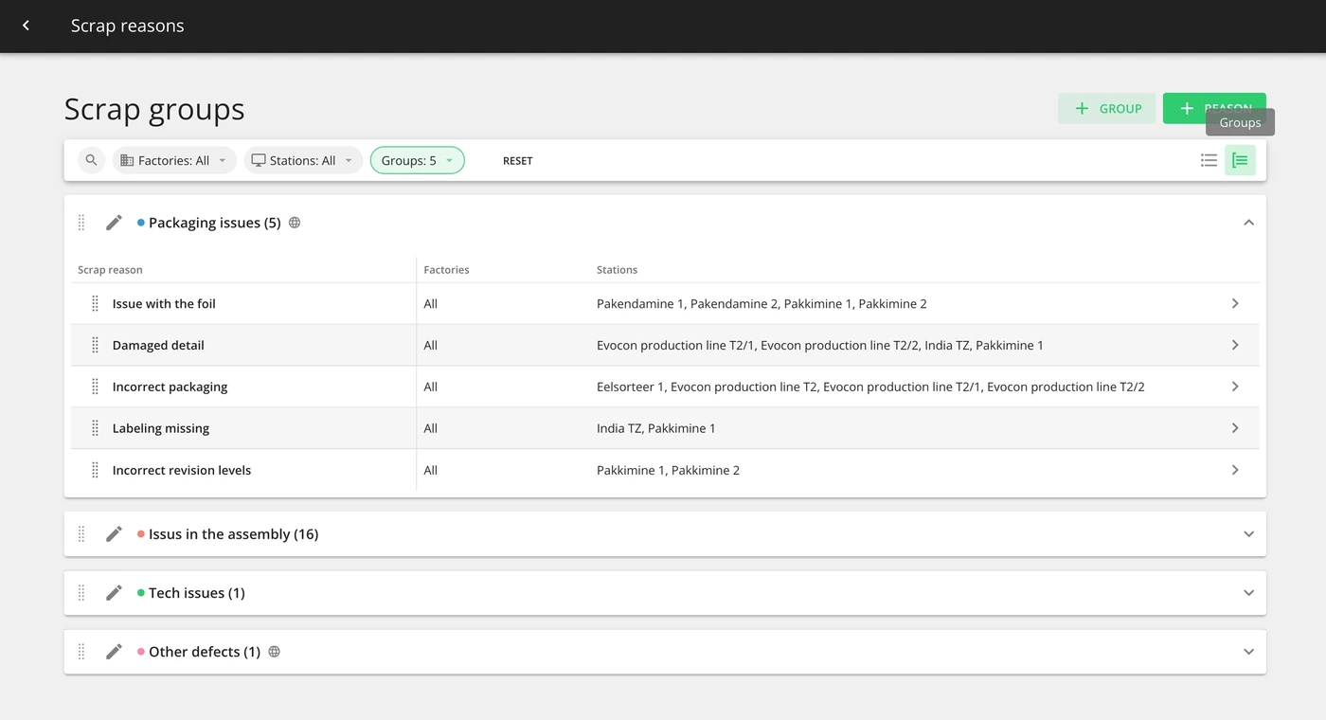Edit the Other defects group pencil
Viewport: 1326px width, 720px height.
coord(114,652)
